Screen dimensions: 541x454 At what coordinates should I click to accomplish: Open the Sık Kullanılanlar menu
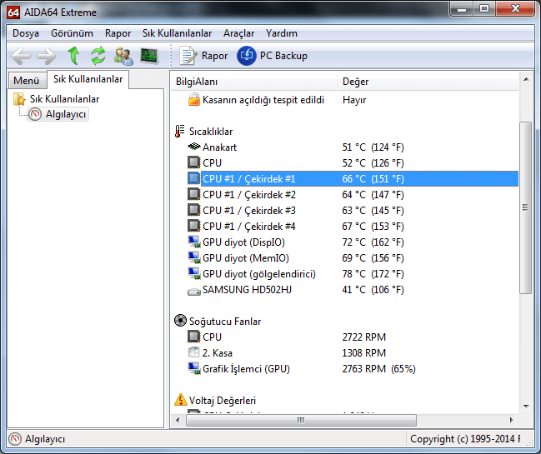point(177,33)
